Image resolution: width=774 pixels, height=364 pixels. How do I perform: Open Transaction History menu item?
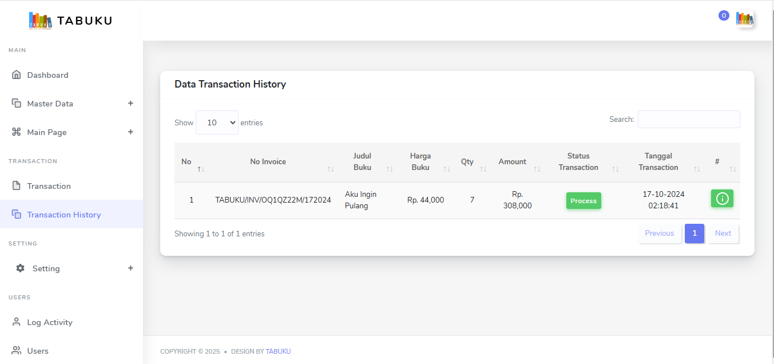(63, 215)
